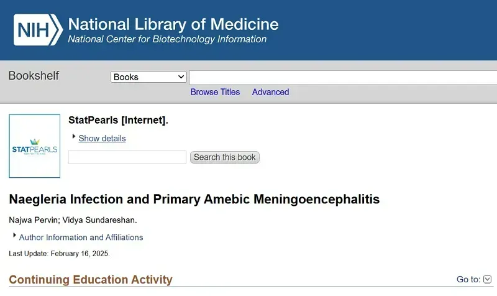Click National Center for Biotechnology Information text
The height and width of the screenshot is (296, 497).
(167, 39)
